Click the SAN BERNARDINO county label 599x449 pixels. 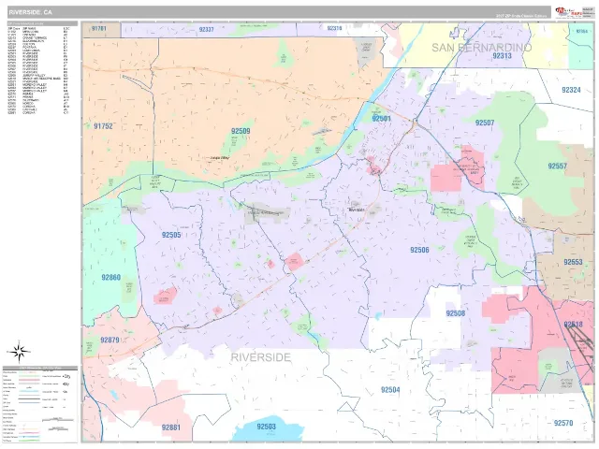click(481, 48)
